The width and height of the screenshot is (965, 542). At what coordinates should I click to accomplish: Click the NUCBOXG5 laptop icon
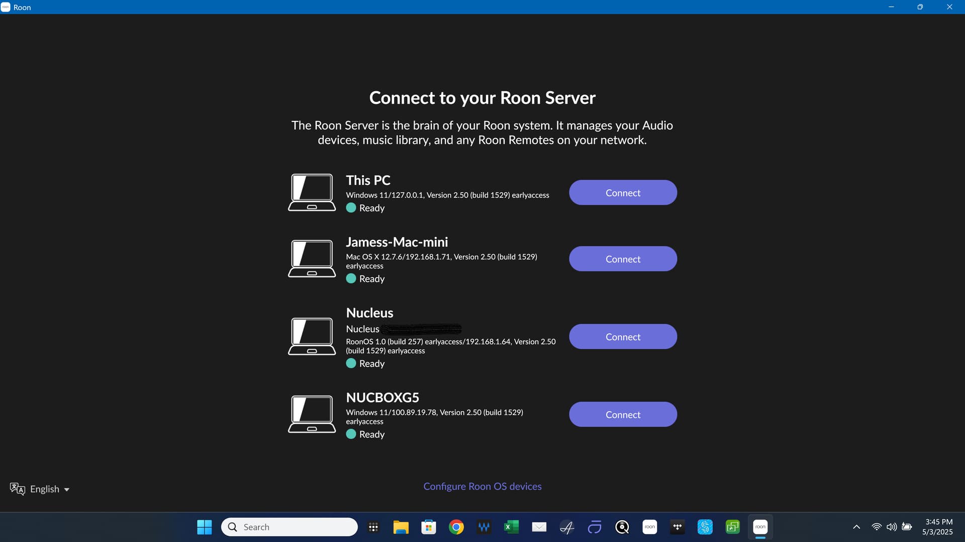[312, 414]
